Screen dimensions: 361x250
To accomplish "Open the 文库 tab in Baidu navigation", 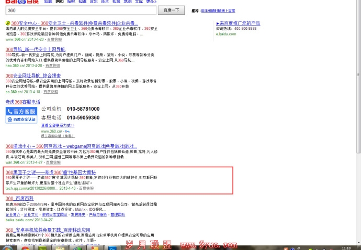I will (x=139, y=2).
